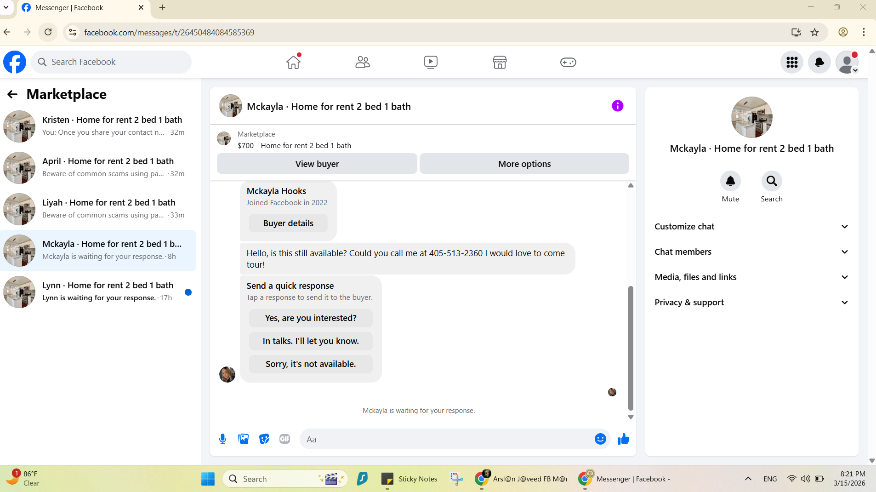Focus the Search Facebook field

click(111, 62)
